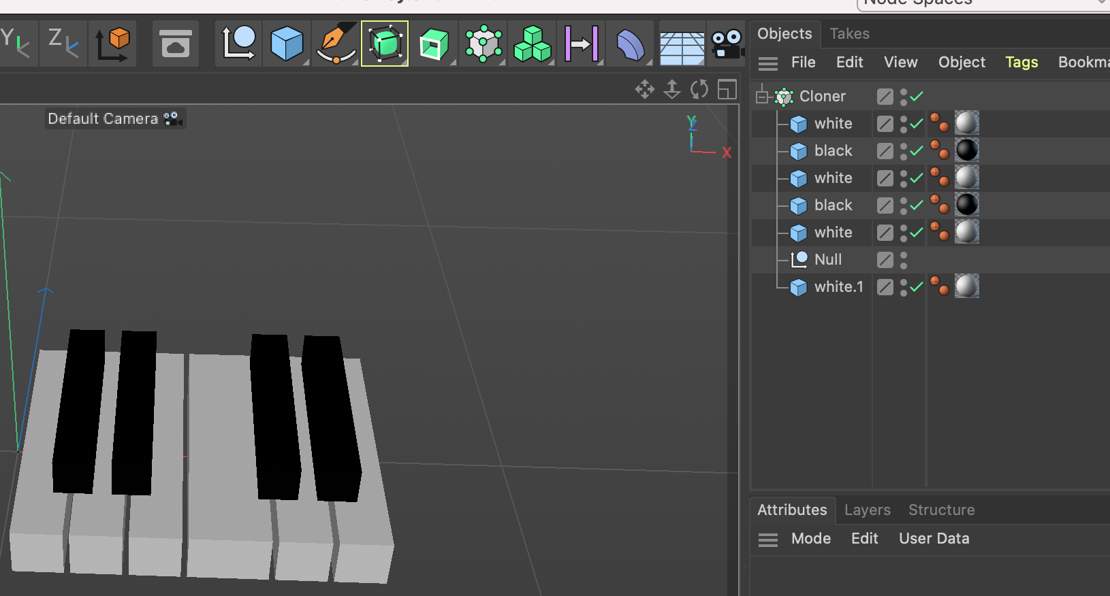The width and height of the screenshot is (1110, 596).
Task: Select the Null object row
Action: (x=828, y=260)
